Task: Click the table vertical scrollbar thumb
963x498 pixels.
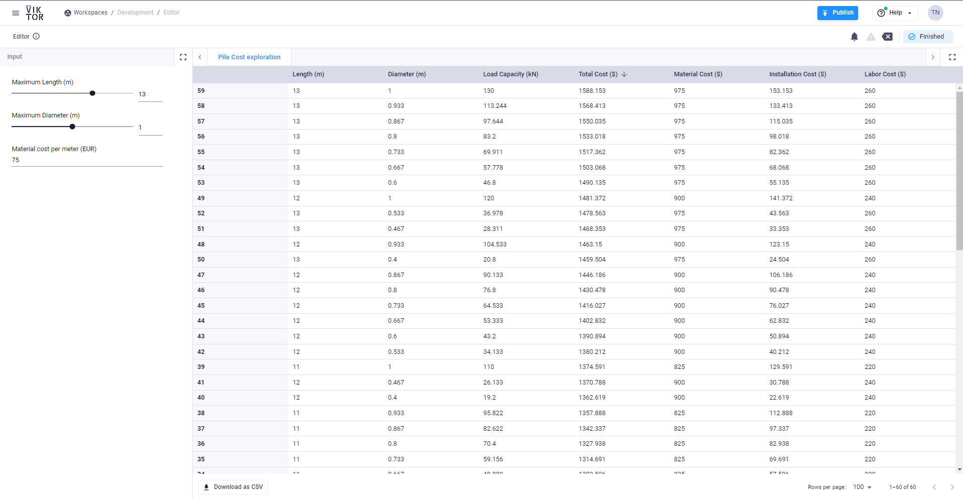Action: click(x=959, y=171)
